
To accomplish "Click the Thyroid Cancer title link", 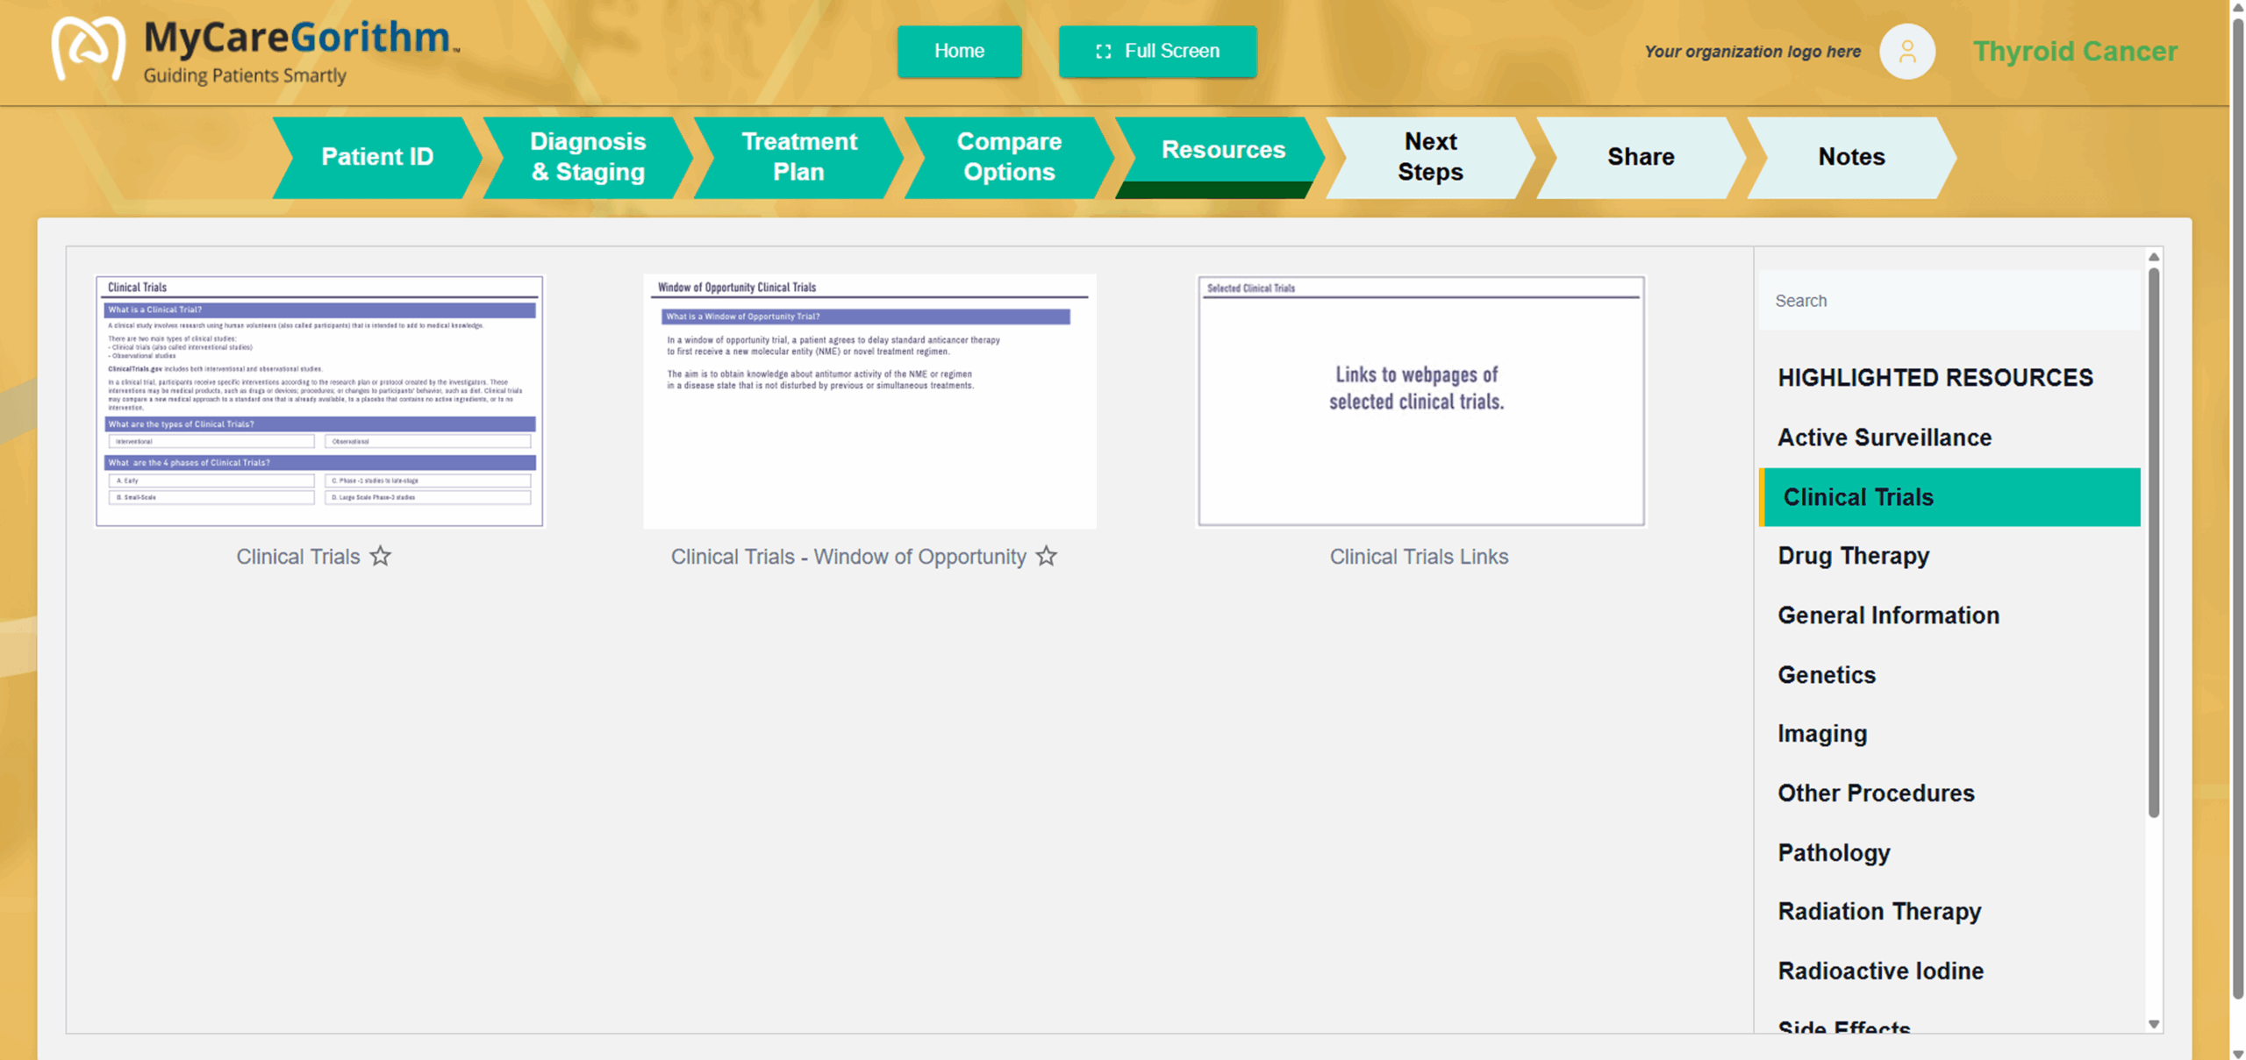I will click(2074, 52).
